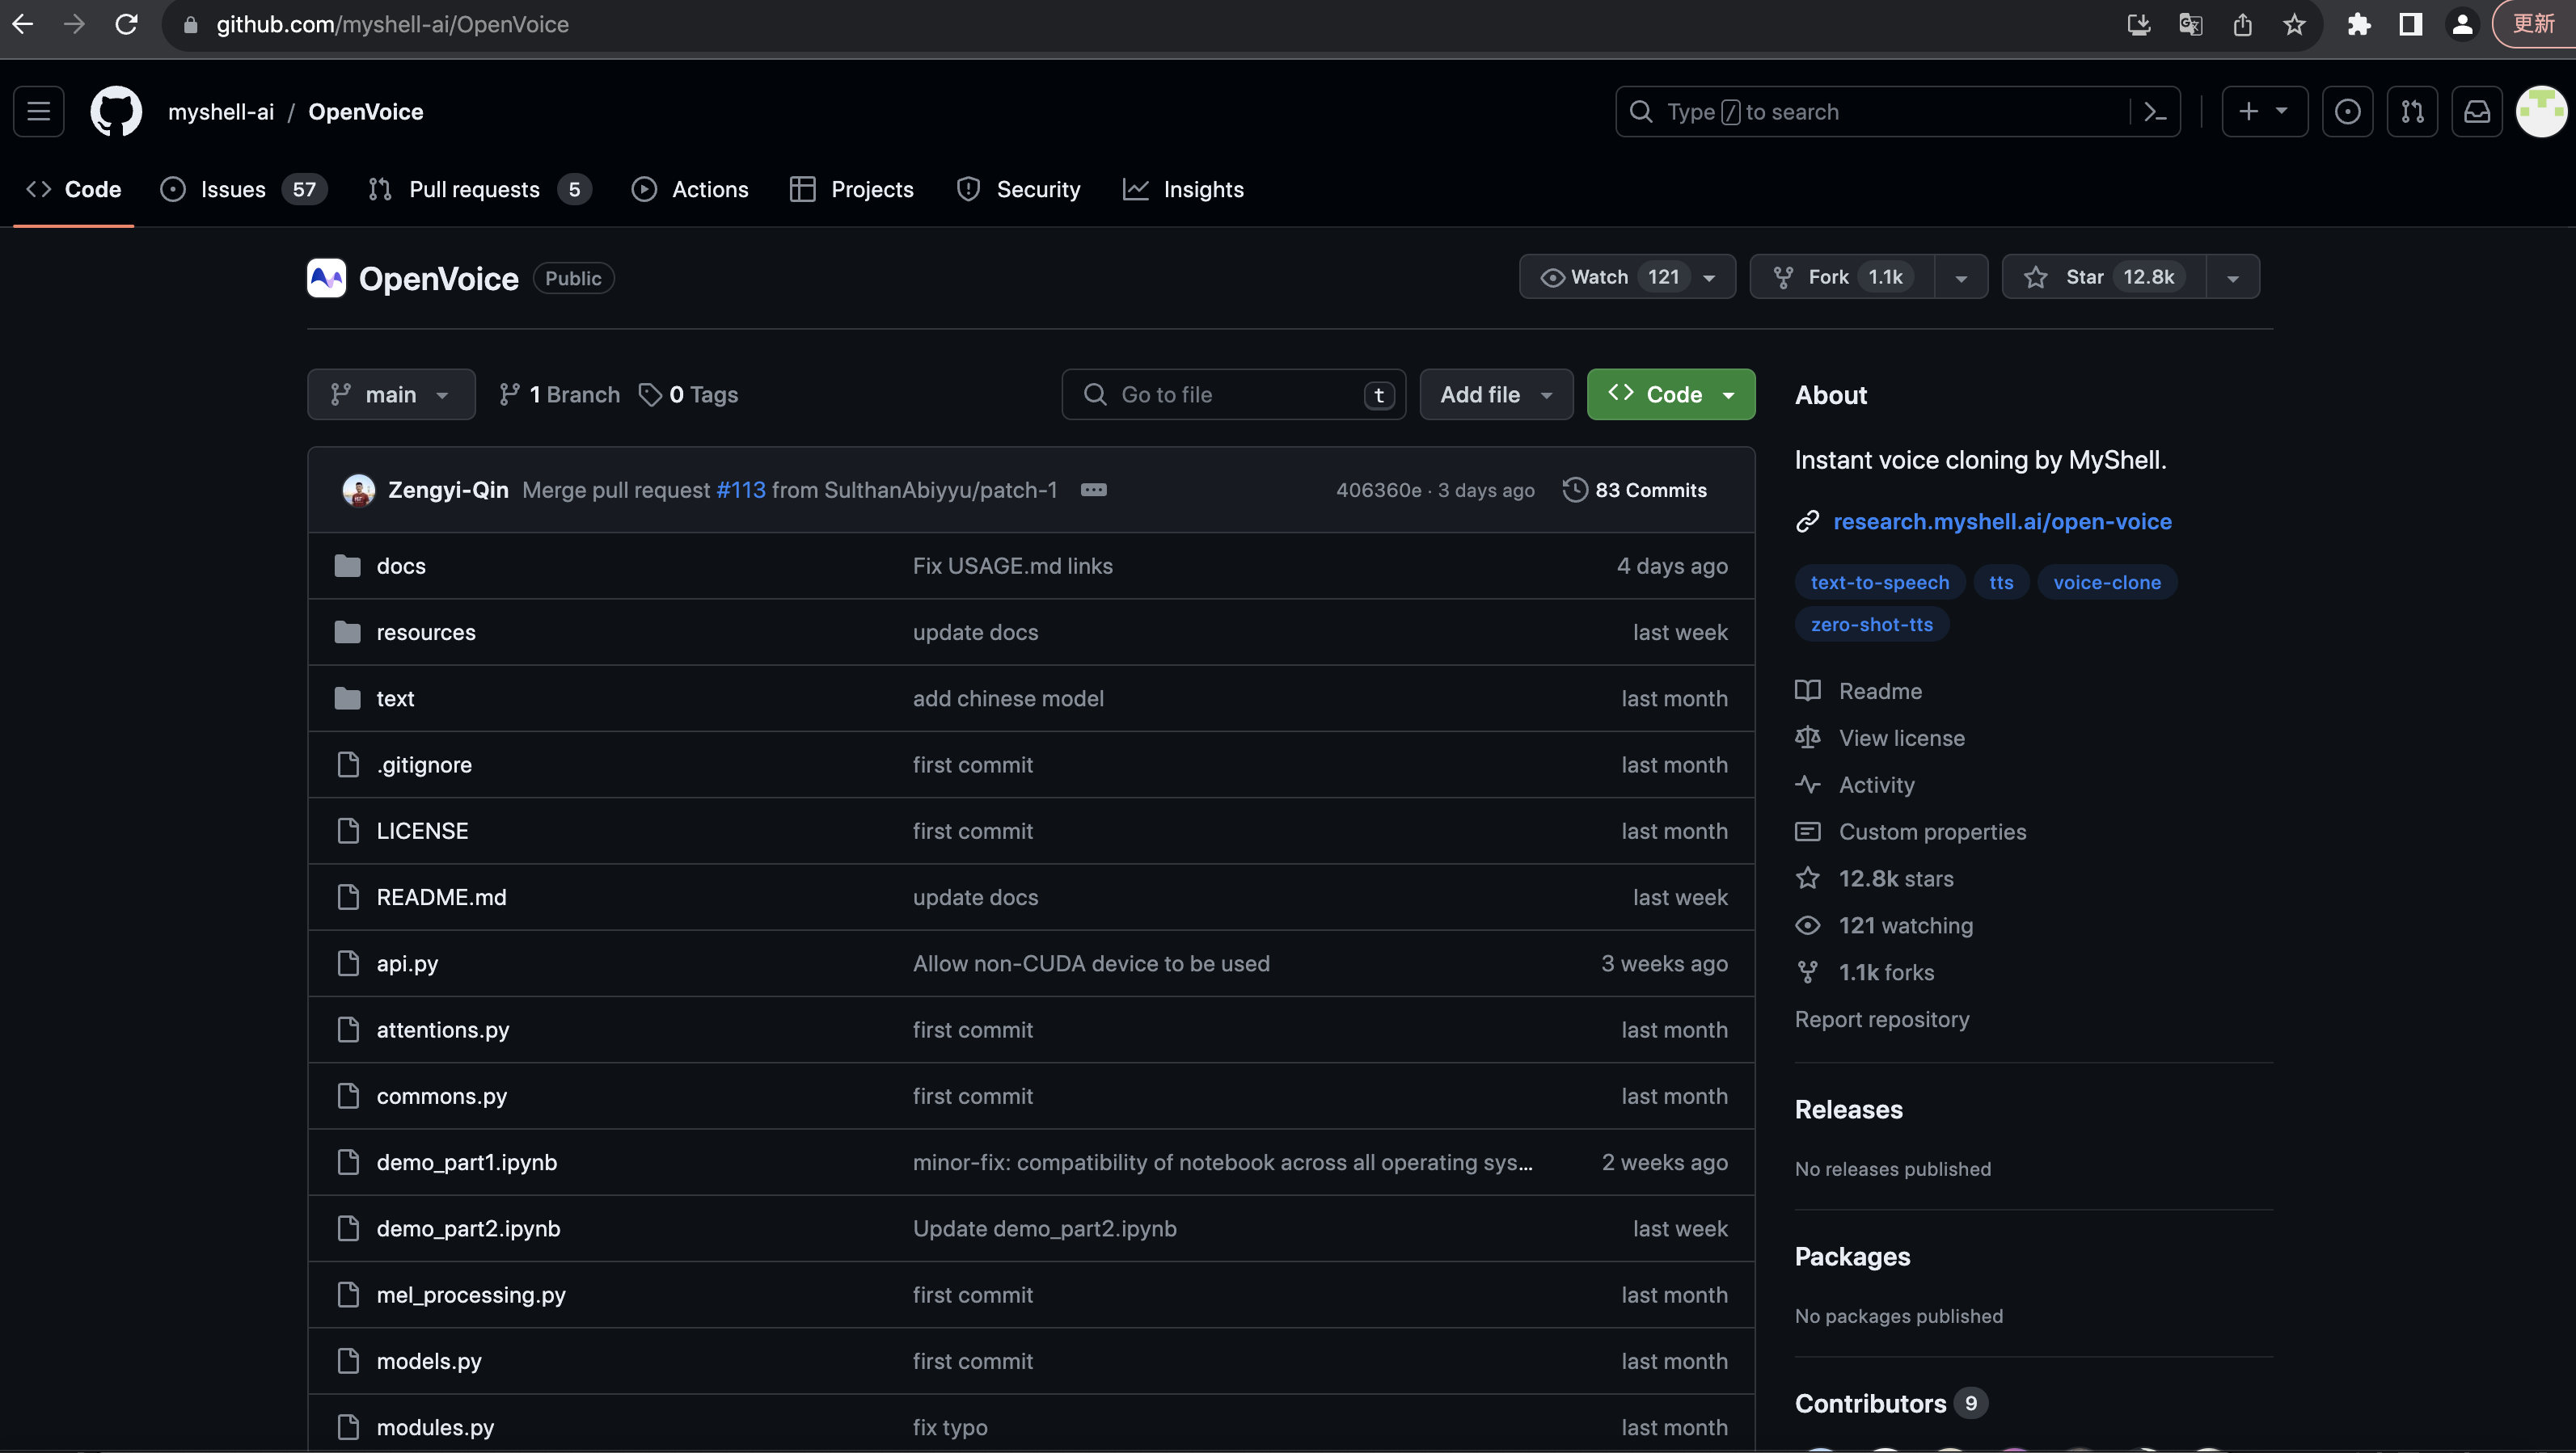Open the issues icon in header
2576x1453 pixels.
pos(2347,112)
